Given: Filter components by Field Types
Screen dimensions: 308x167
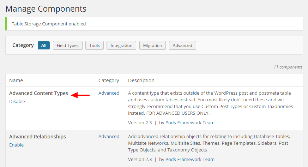Looking at the screenshot, I should [x=68, y=46].
